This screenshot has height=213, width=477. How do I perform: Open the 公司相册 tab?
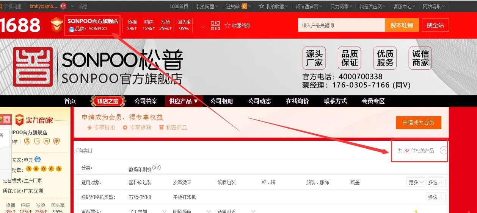click(x=221, y=101)
